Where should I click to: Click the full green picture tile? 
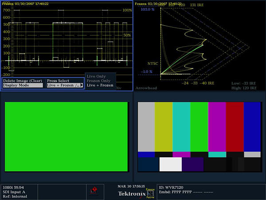click(x=66, y=136)
